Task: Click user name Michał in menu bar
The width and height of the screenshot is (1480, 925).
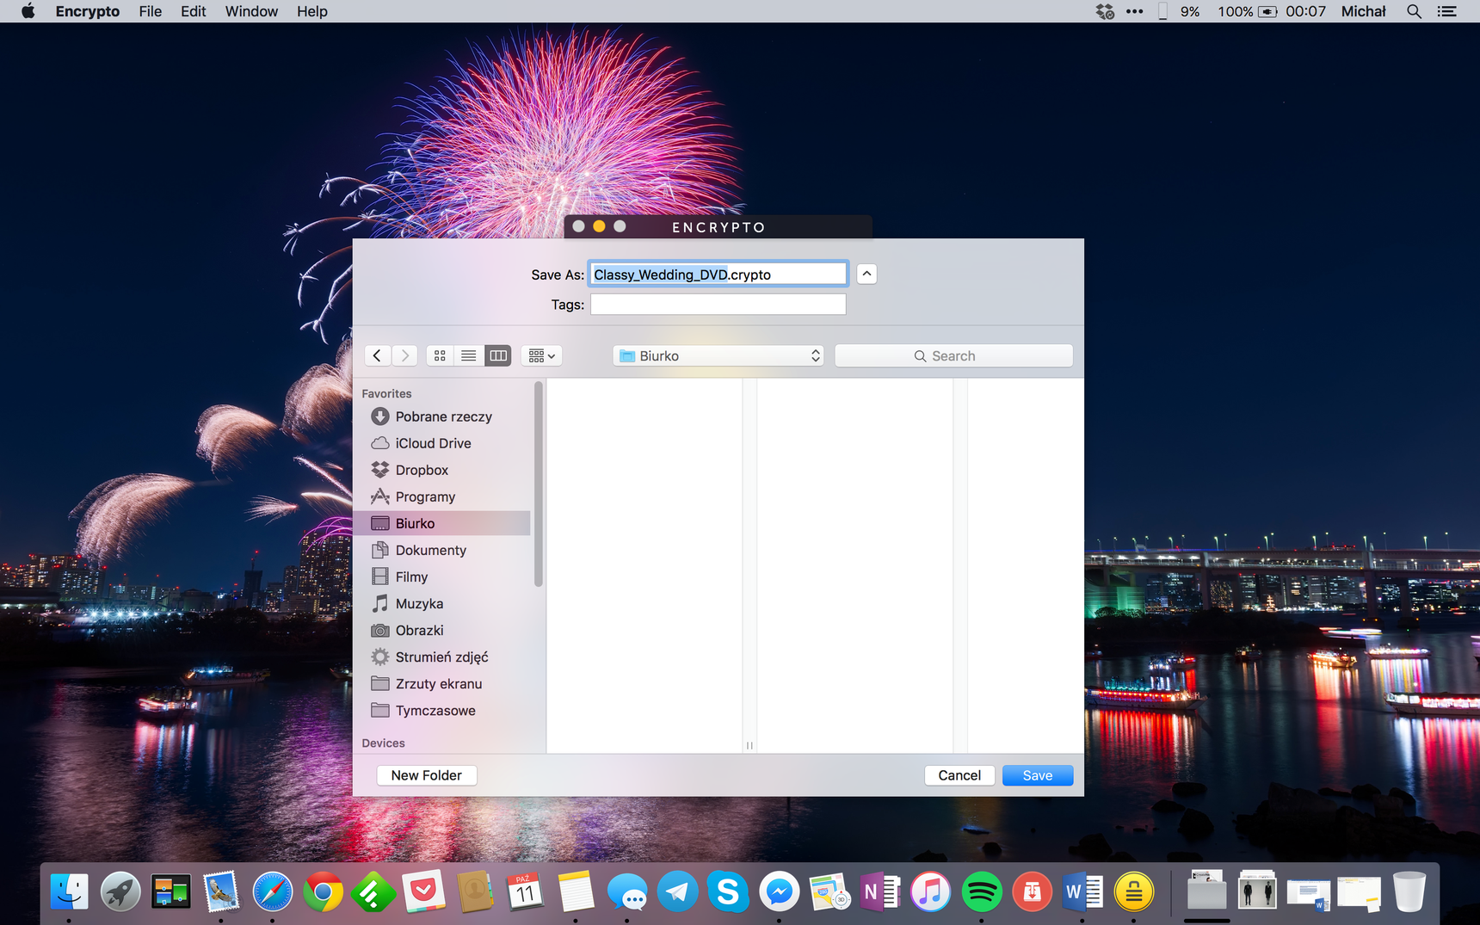Action: (1364, 11)
